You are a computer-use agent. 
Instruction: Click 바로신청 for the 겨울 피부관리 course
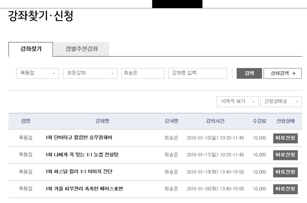coord(285,189)
